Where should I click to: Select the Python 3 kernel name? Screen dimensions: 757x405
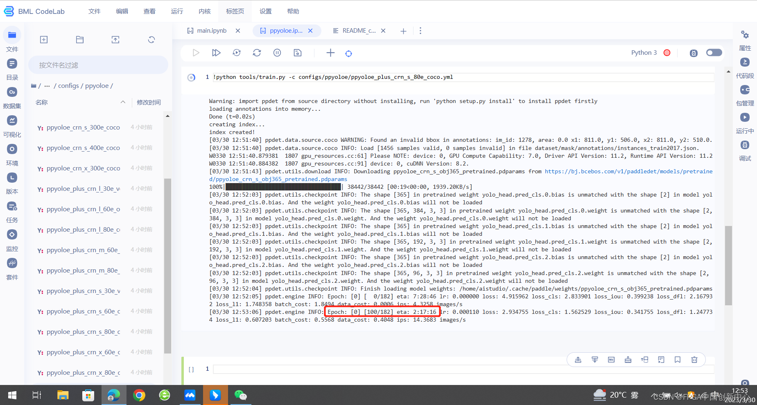(644, 53)
